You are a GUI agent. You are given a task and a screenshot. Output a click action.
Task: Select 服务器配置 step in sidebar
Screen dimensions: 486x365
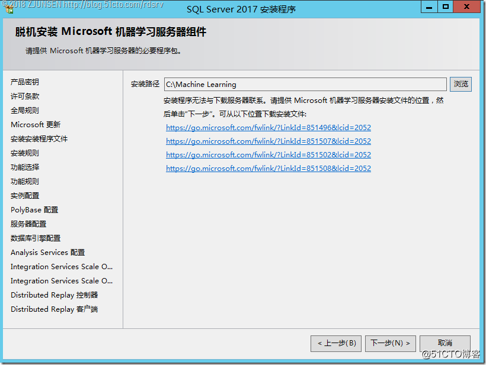click(x=28, y=224)
